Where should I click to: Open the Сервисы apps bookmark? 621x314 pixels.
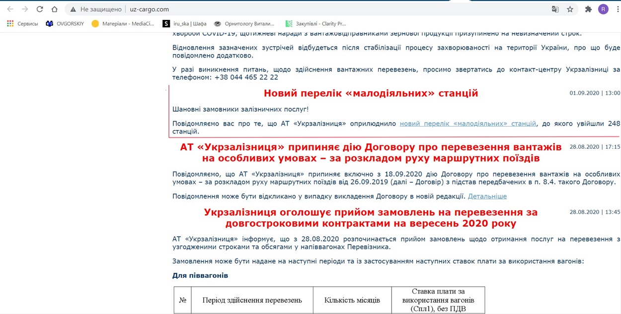pos(22,23)
